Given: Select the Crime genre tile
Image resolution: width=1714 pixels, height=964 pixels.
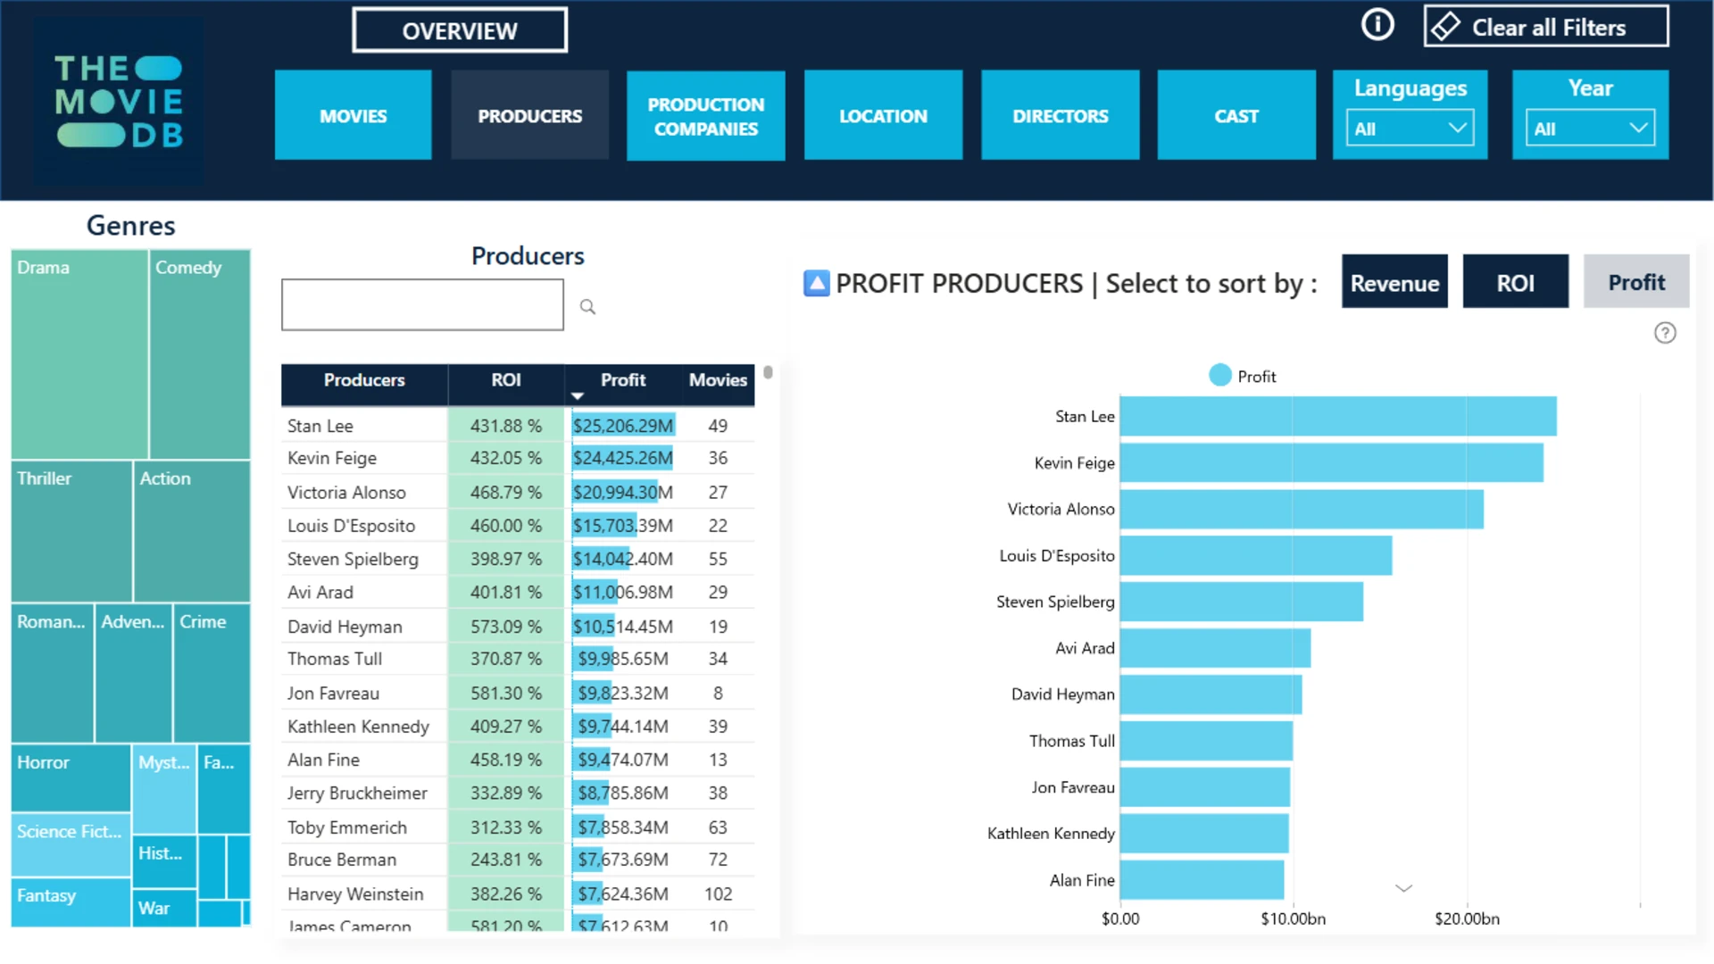Looking at the screenshot, I should (x=212, y=673).
